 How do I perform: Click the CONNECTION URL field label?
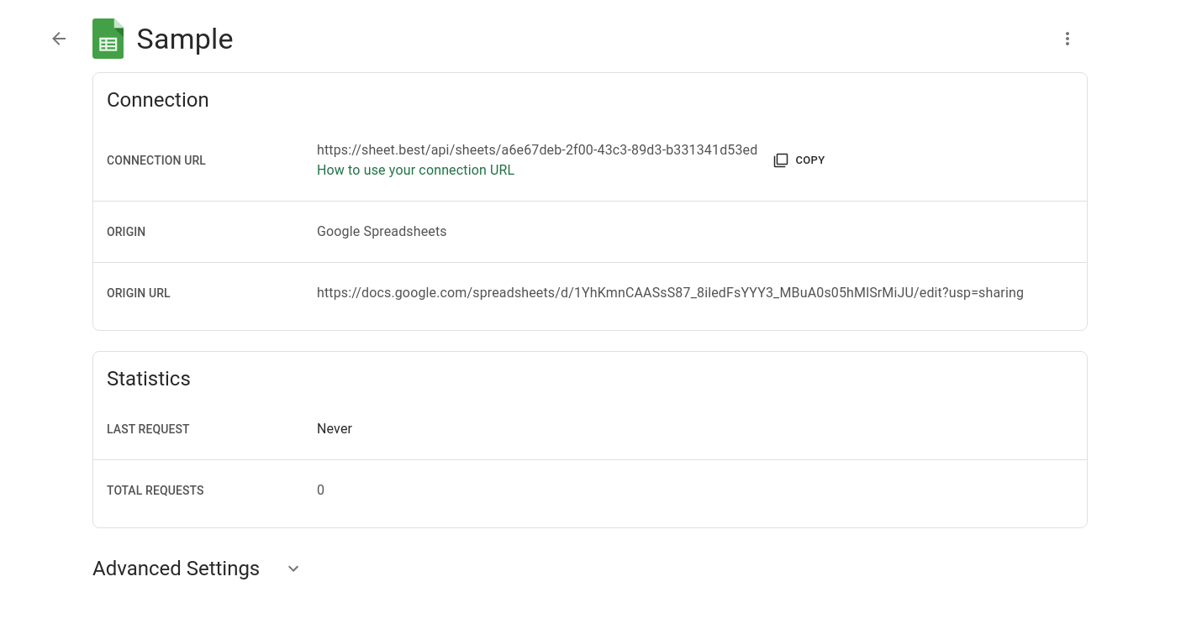(156, 160)
